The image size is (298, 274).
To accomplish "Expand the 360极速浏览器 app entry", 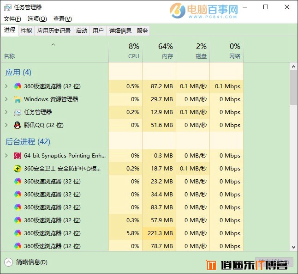I will 6,86.
